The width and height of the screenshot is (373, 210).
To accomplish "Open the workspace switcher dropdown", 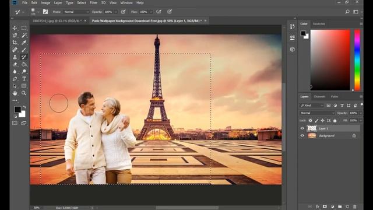I will pos(356,12).
